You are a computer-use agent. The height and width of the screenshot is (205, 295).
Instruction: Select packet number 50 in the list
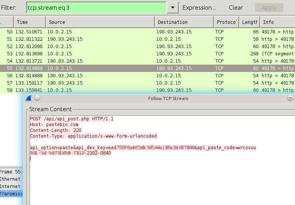pyautogui.click(x=116, y=32)
